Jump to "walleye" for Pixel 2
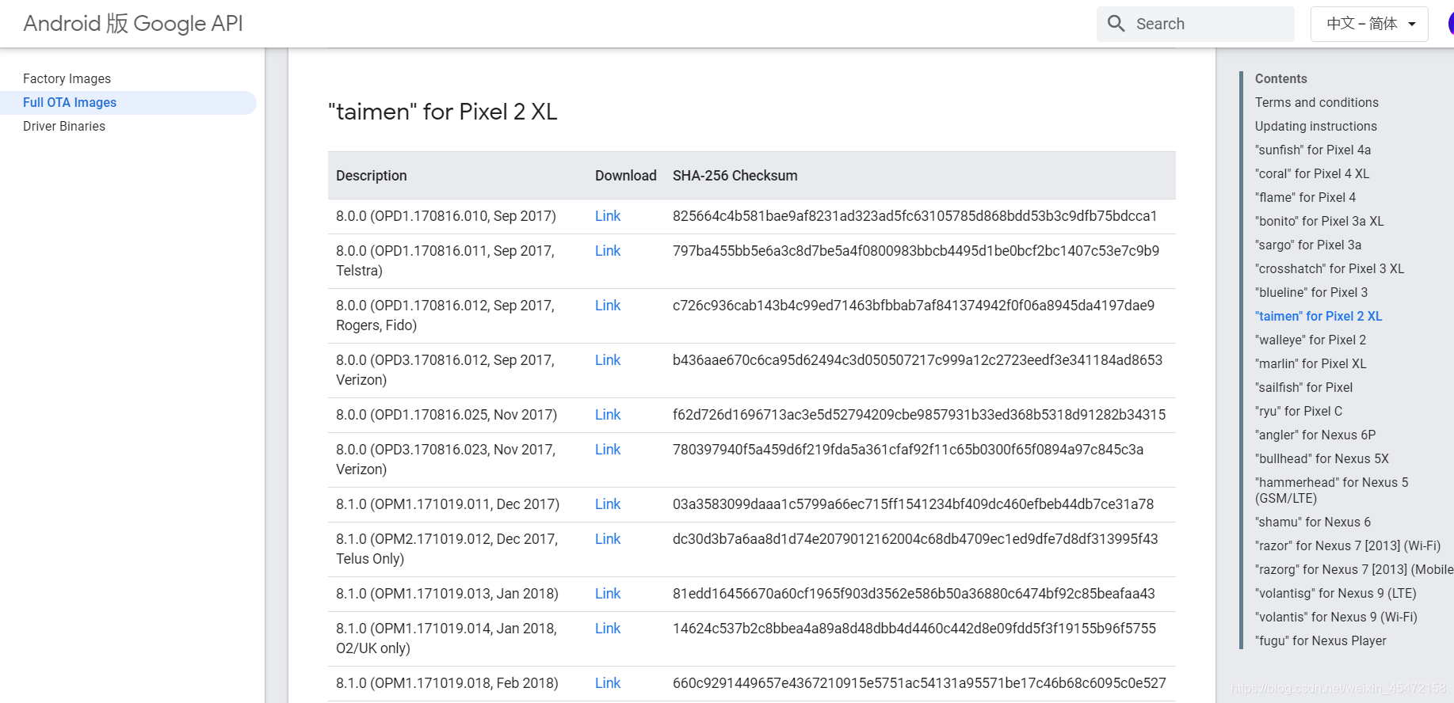 [1311, 340]
